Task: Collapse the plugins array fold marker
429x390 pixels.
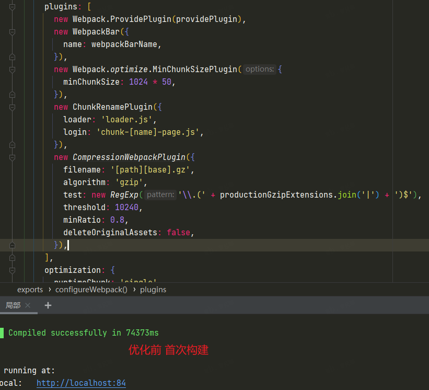Action: click(12, 7)
